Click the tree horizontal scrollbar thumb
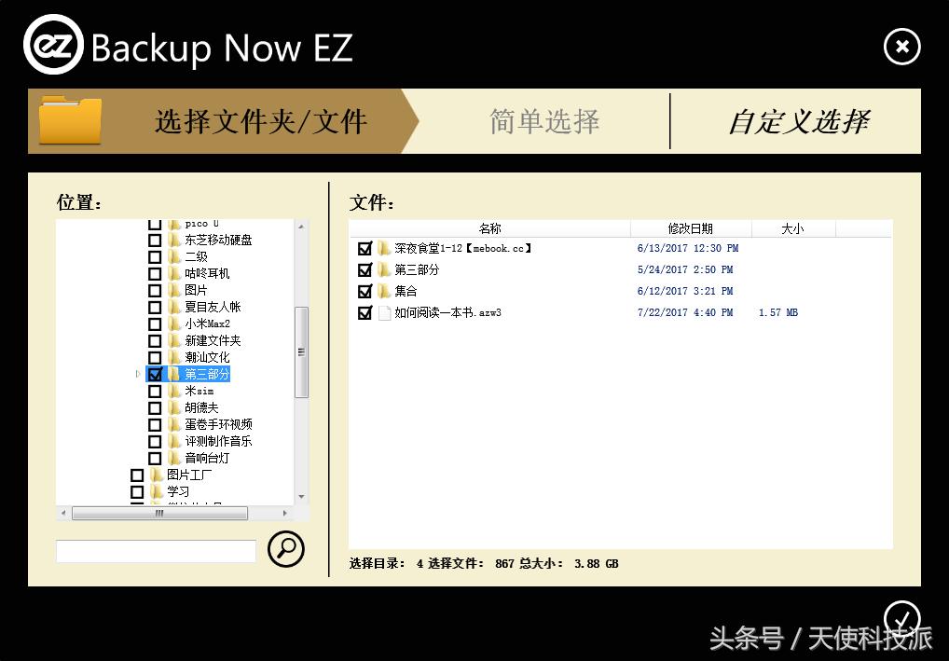 [159, 514]
